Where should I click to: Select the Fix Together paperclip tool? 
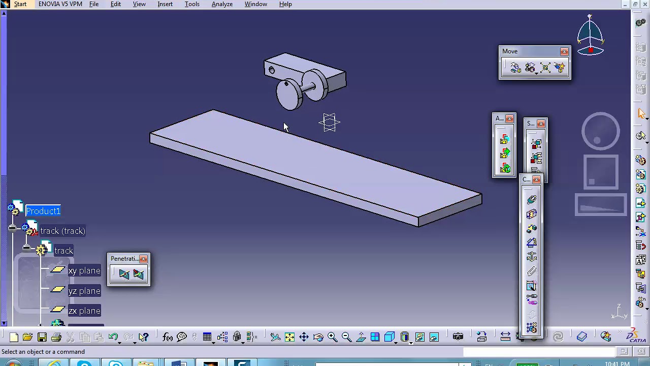click(532, 271)
